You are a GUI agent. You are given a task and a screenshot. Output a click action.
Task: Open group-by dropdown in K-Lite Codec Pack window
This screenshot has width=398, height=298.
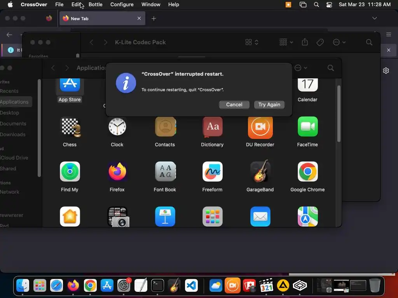pyautogui.click(x=286, y=42)
